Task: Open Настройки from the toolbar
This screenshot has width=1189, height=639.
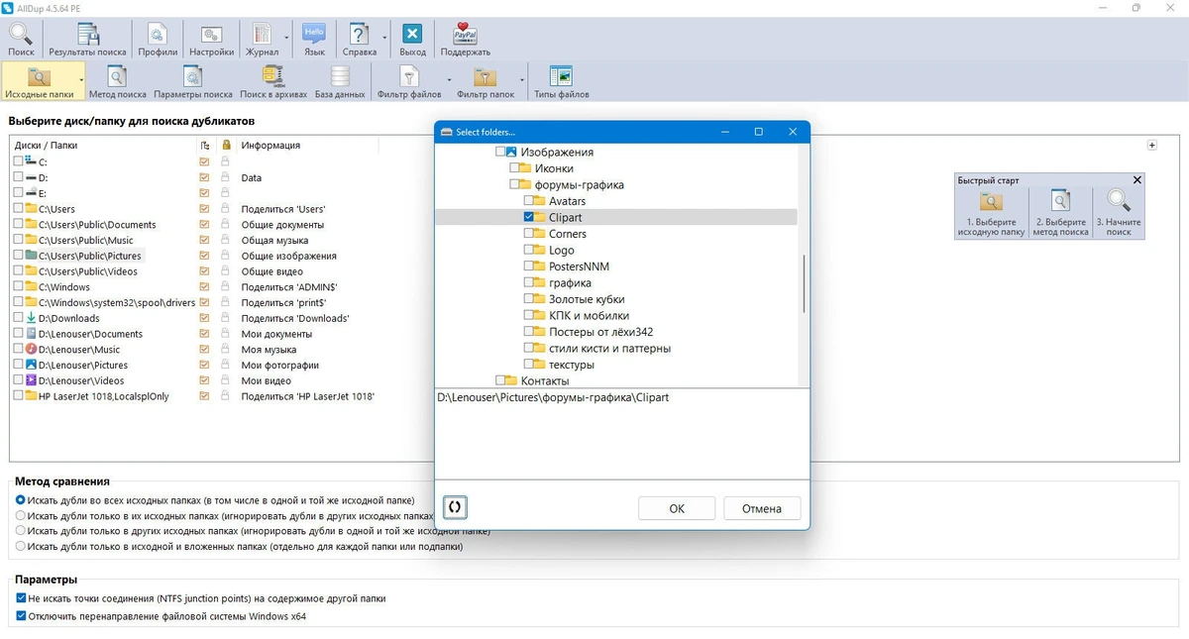Action: (212, 38)
